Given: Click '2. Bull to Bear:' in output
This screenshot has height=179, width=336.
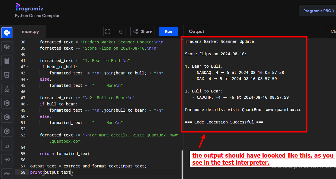Looking at the screenshot, I should (x=204, y=91).
